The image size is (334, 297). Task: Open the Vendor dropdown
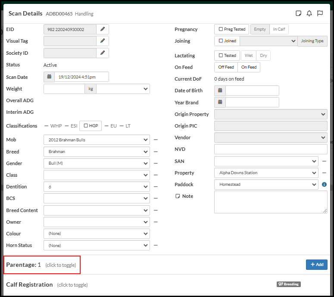(271, 138)
